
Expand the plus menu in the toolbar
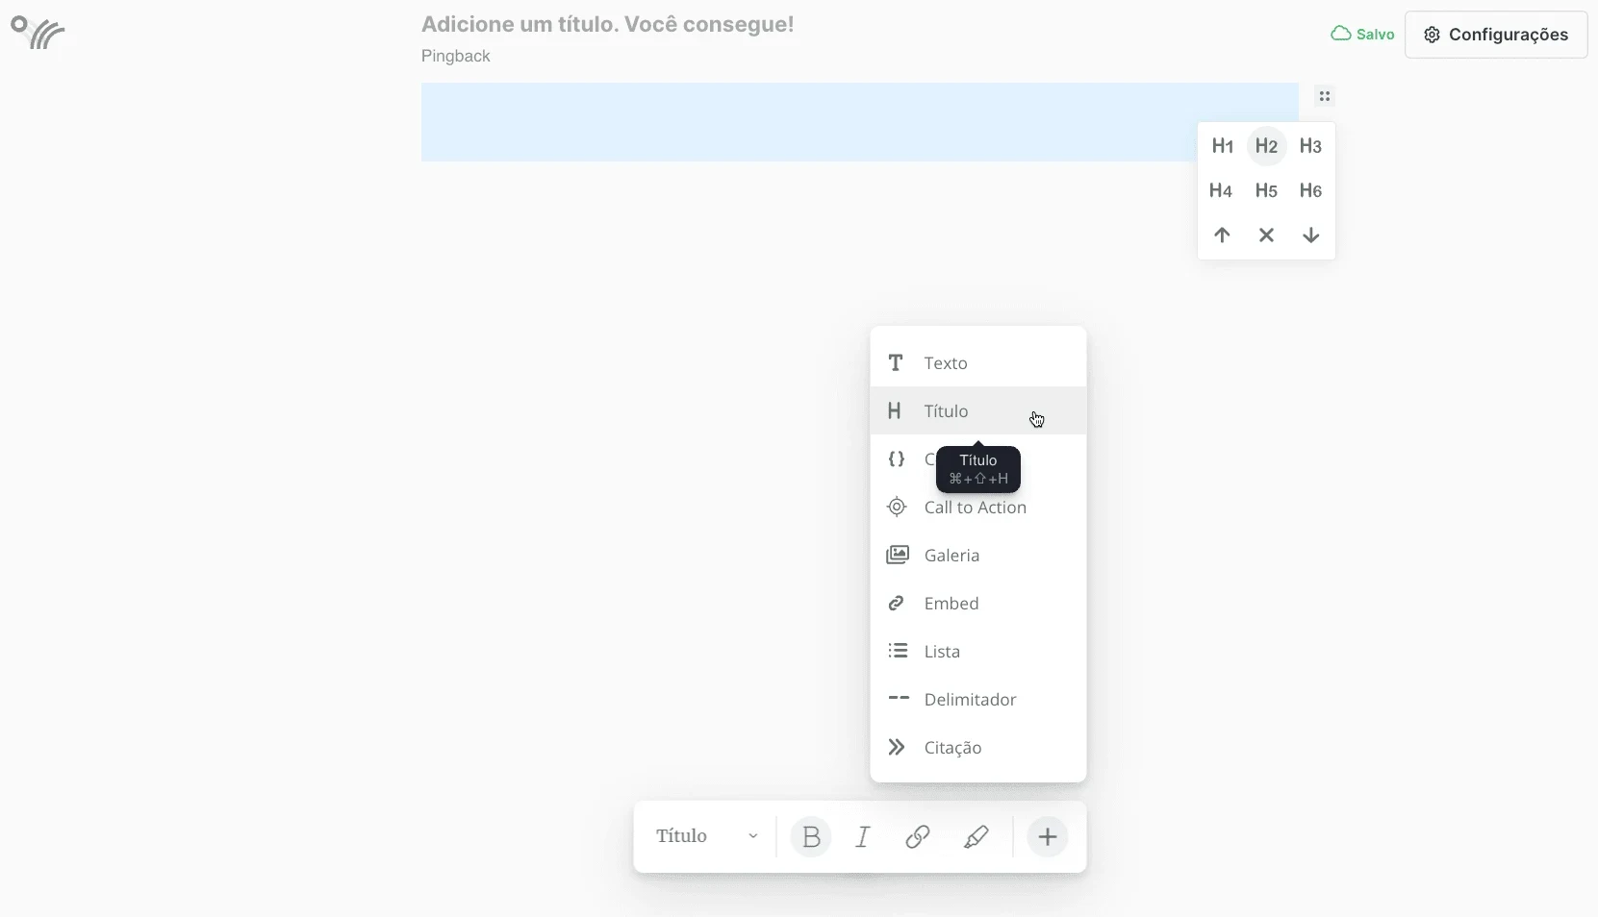pos(1048,836)
